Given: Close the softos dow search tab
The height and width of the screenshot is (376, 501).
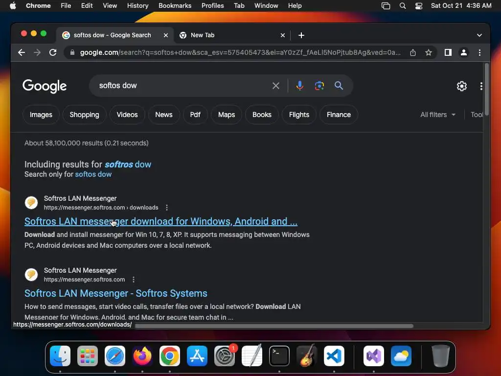Looking at the screenshot, I should 166,35.
